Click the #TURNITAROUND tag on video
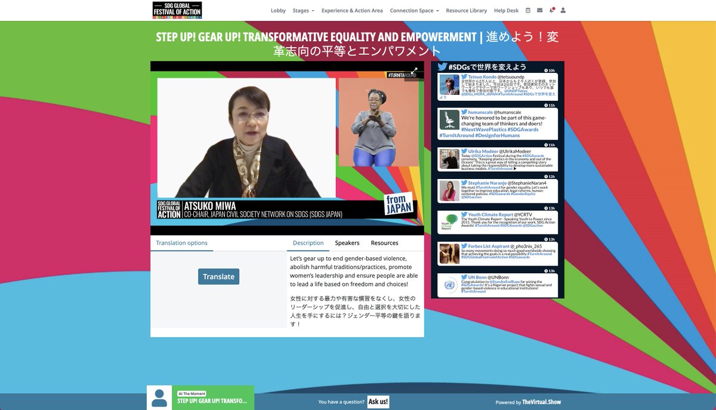This screenshot has width=716, height=410. (402, 75)
